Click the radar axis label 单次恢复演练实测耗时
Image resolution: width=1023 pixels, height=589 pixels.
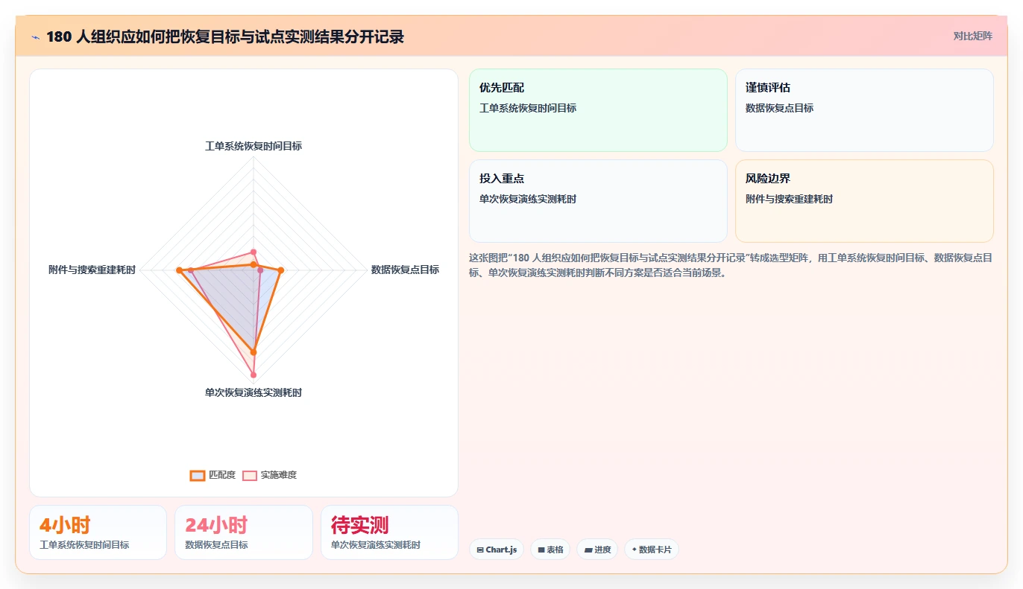(254, 392)
